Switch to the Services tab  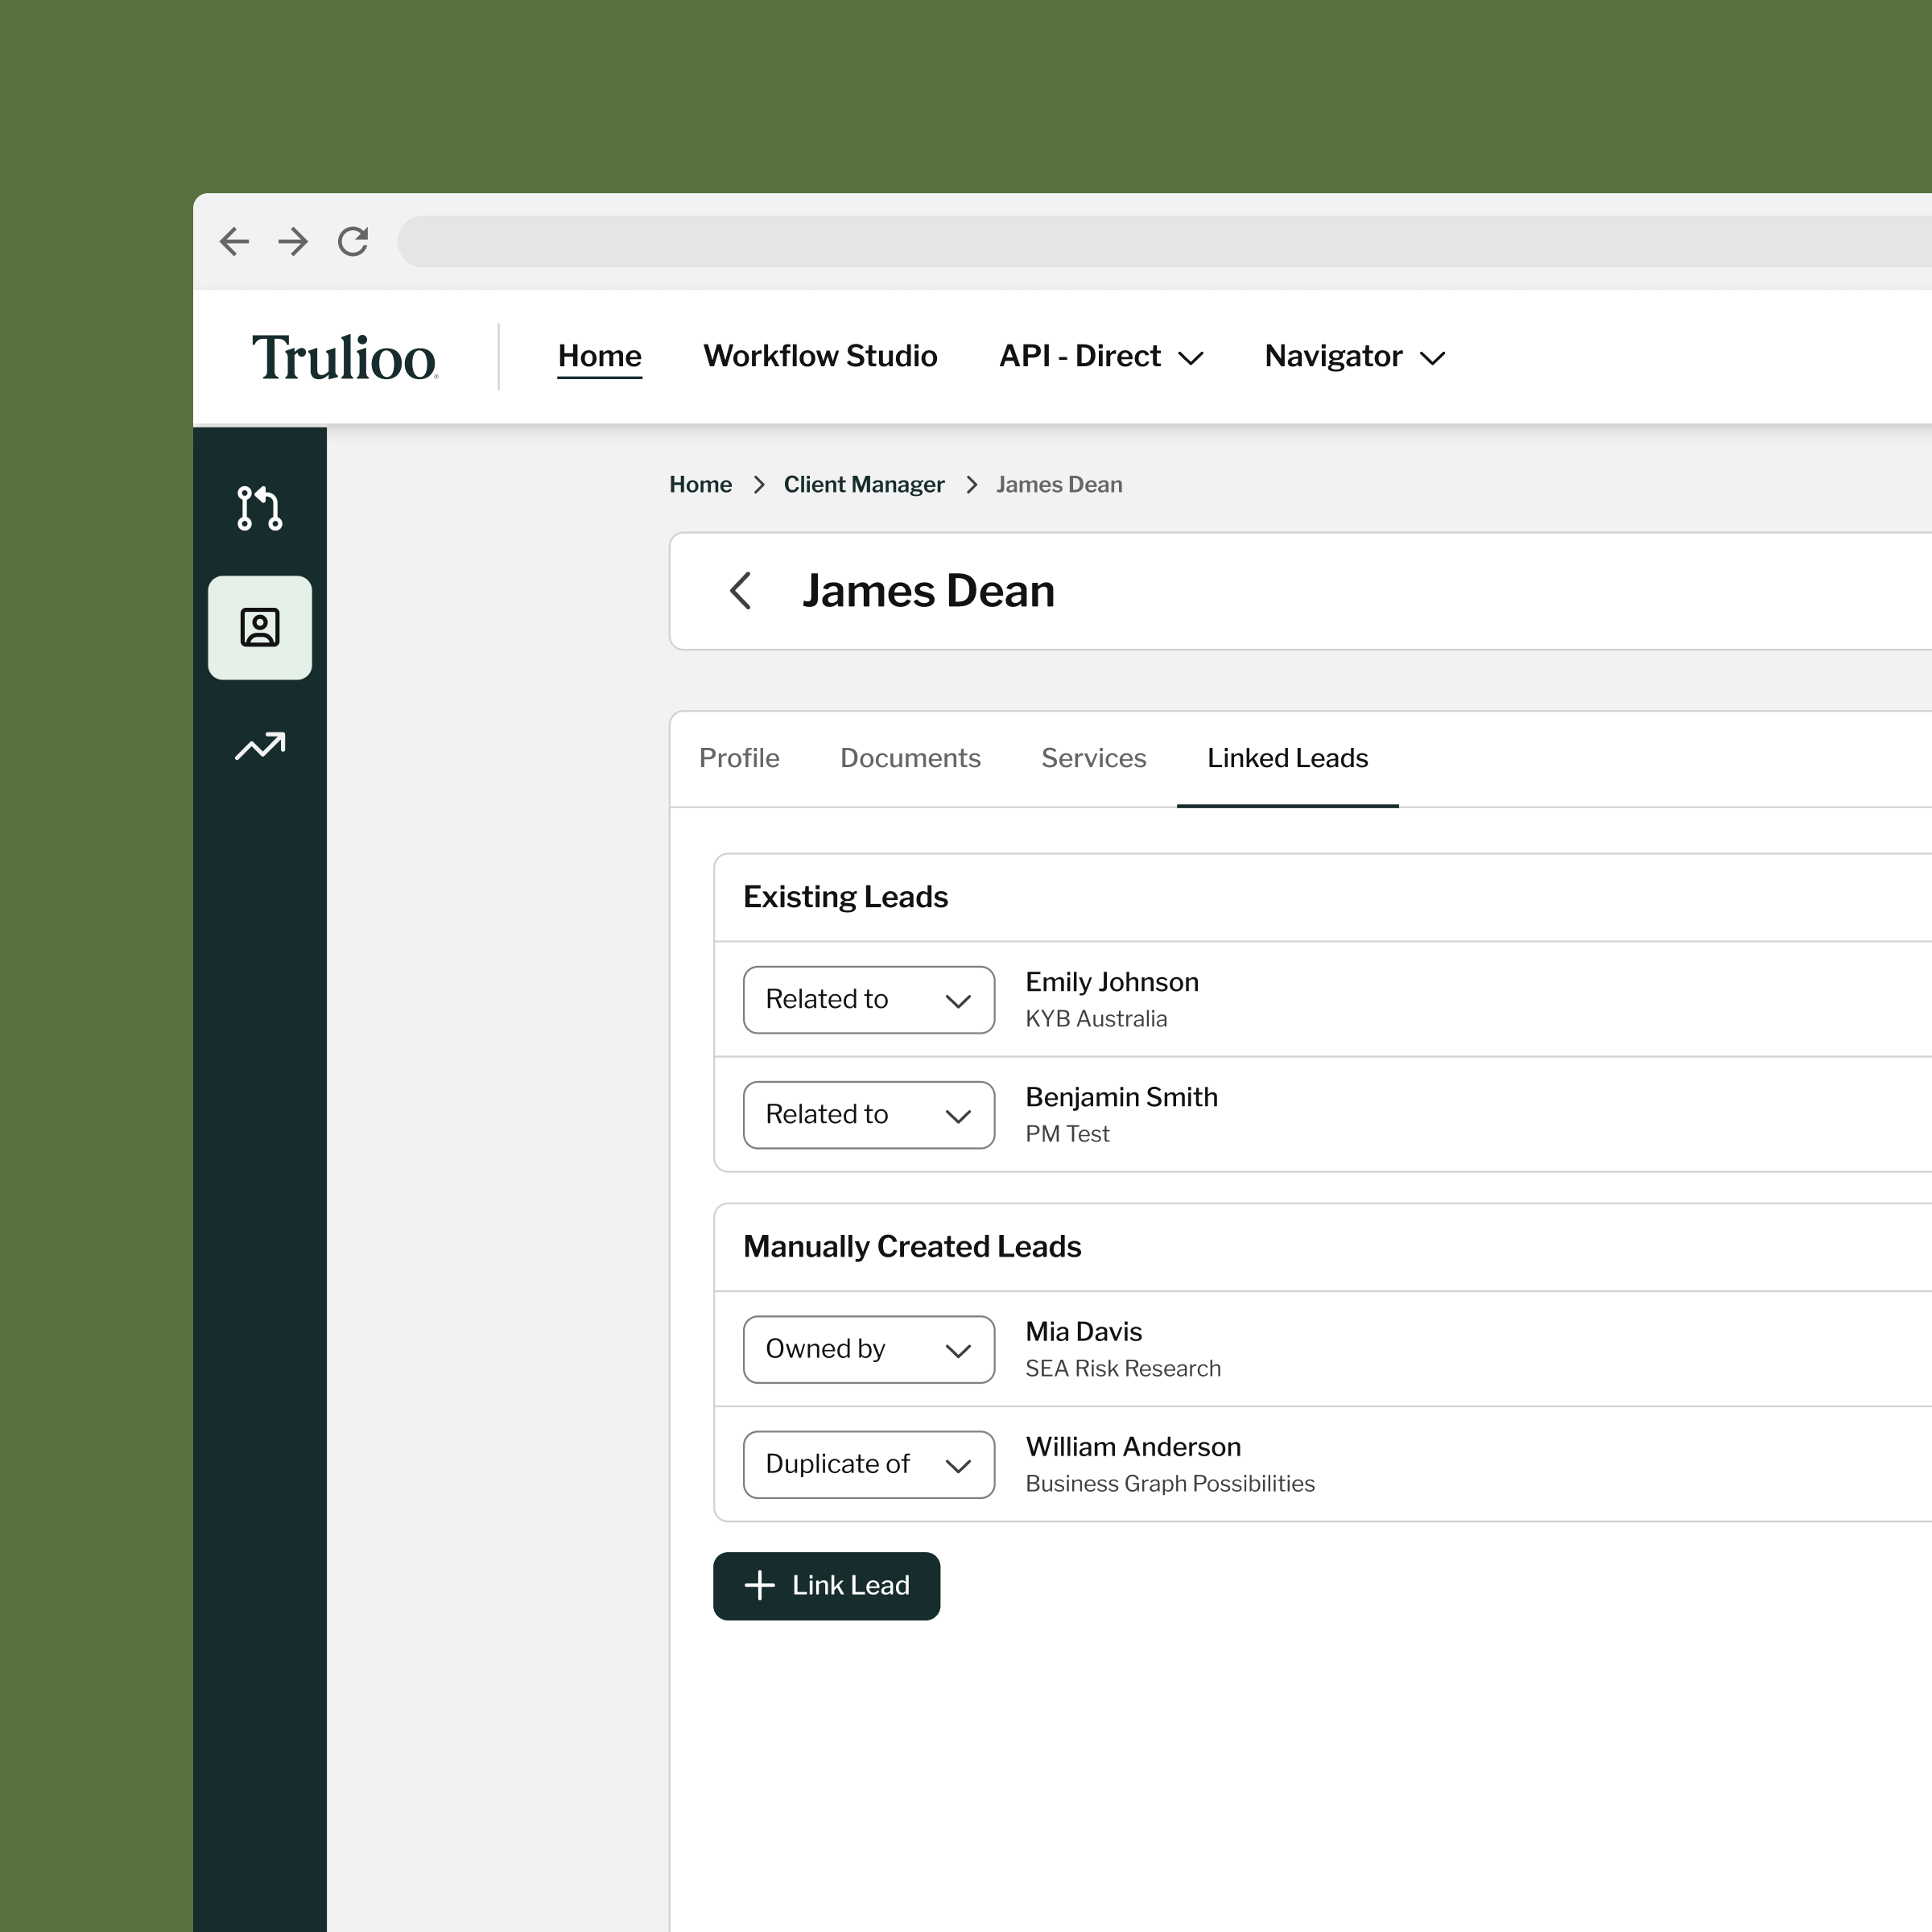1093,758
